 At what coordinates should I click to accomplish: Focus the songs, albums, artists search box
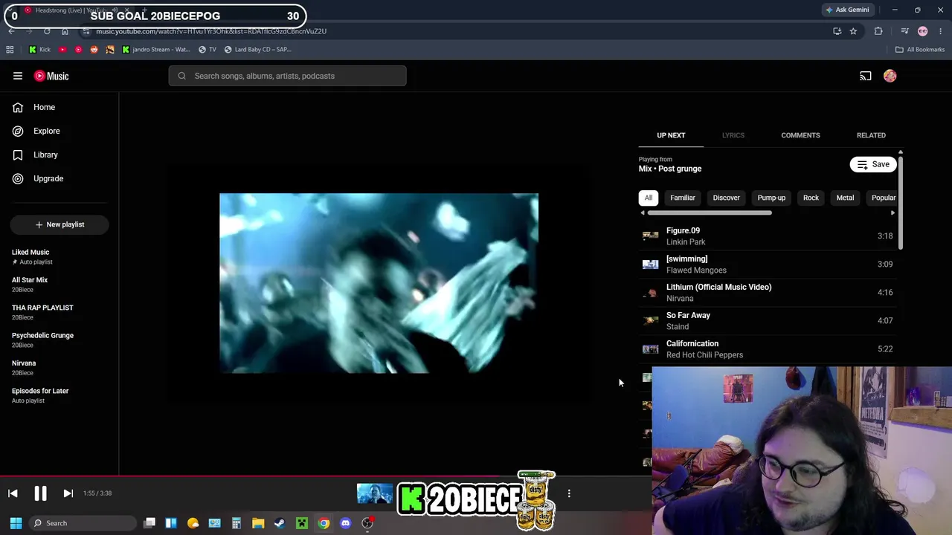[x=287, y=76]
